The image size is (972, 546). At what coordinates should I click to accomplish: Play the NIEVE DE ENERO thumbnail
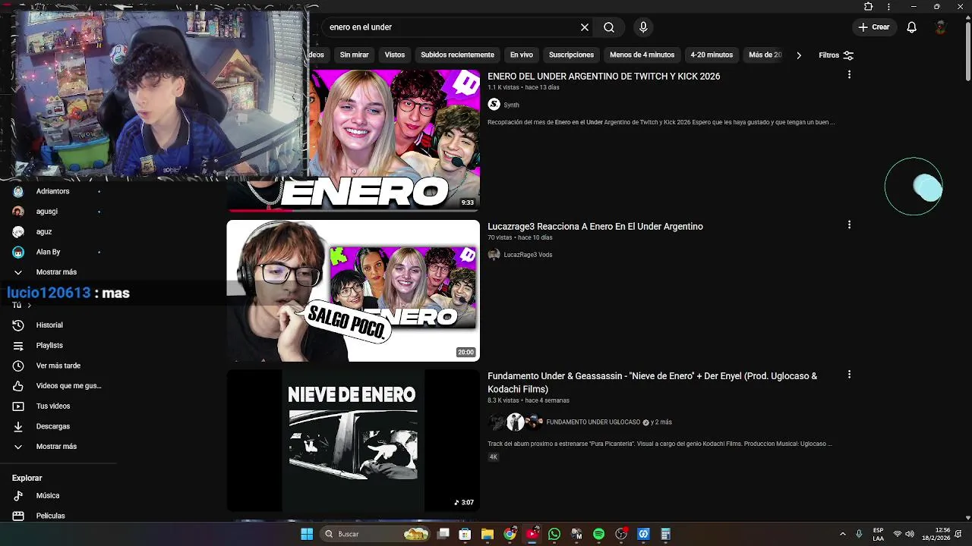(x=353, y=441)
